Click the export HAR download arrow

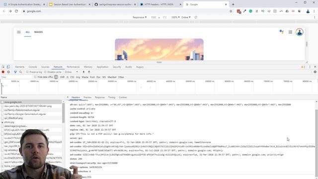89,72
